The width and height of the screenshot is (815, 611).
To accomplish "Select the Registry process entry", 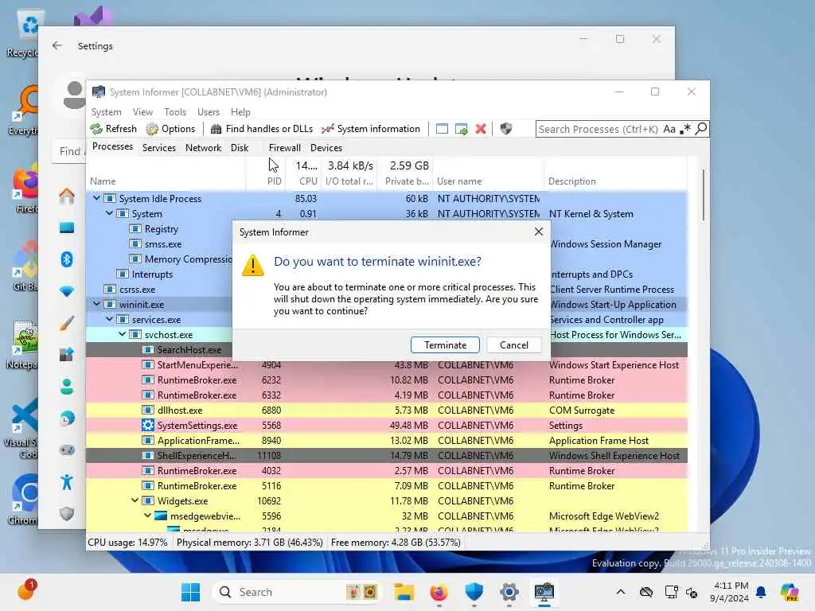I will pos(161,228).
